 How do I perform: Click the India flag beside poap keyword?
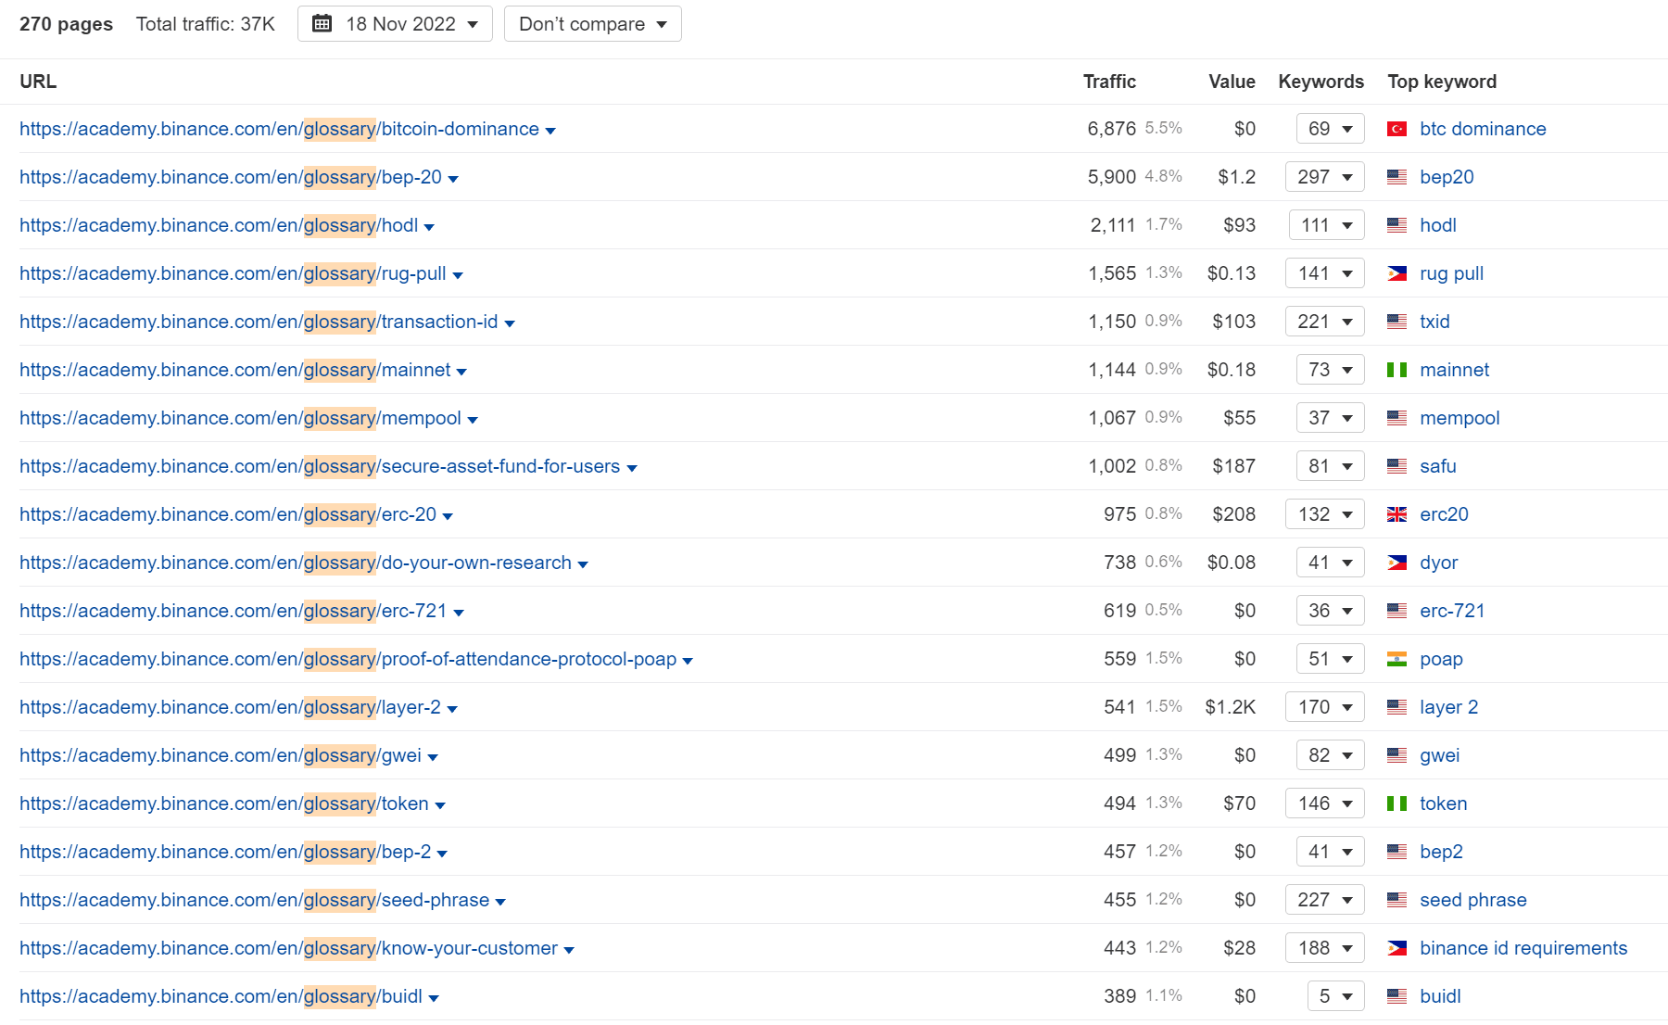coord(1396,659)
